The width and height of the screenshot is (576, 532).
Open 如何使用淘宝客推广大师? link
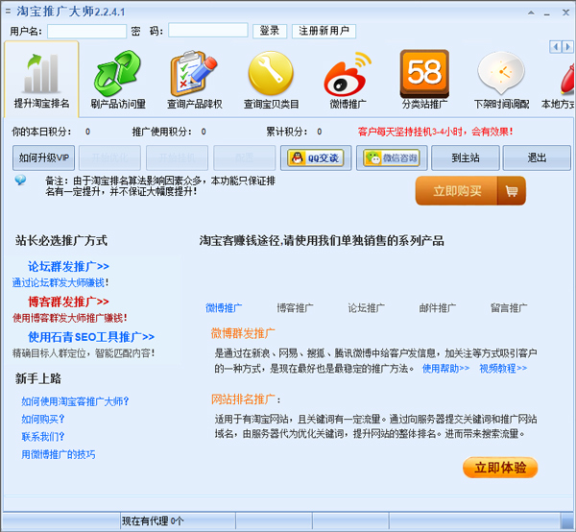click(75, 401)
